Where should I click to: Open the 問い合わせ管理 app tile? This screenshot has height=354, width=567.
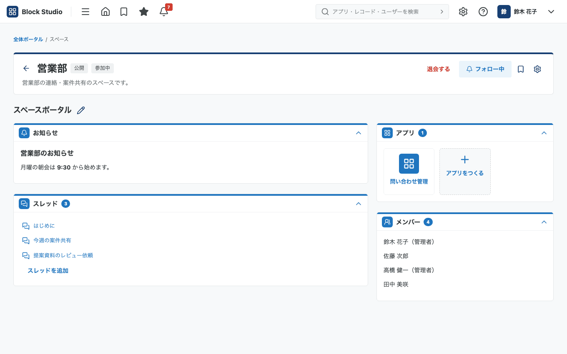(x=409, y=172)
